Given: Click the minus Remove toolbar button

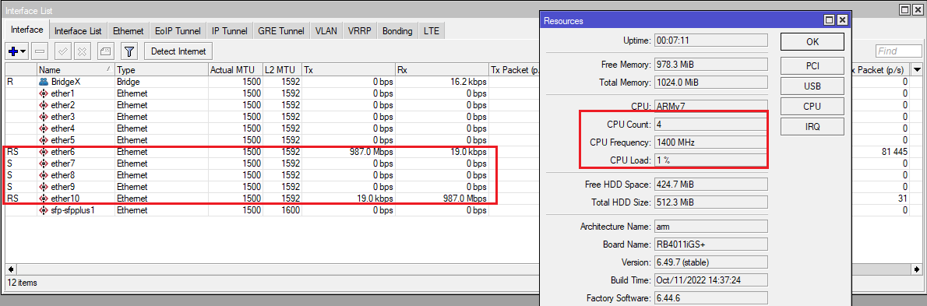Looking at the screenshot, I should click(39, 51).
